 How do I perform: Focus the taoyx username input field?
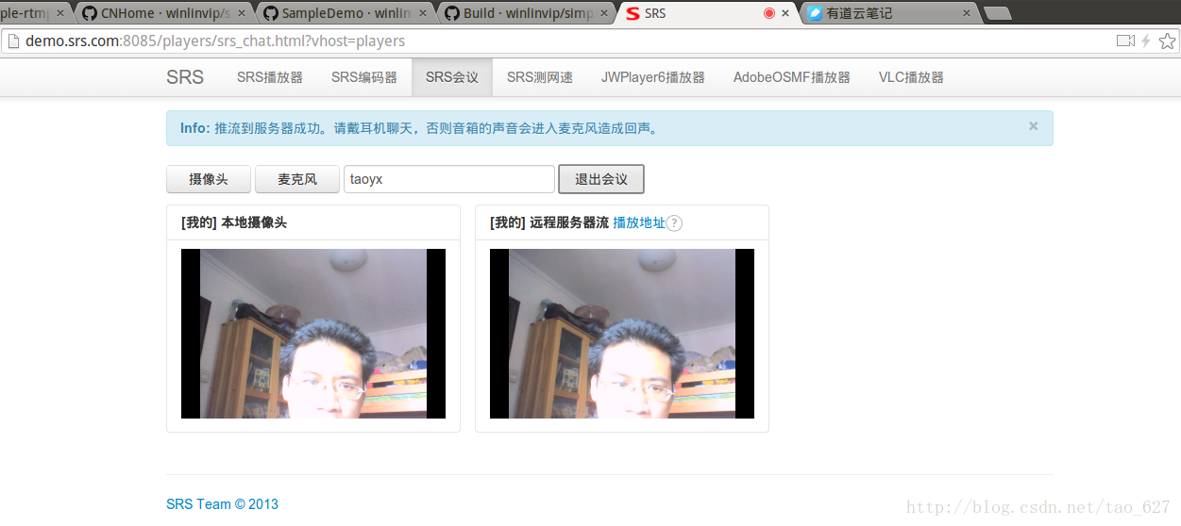449,179
